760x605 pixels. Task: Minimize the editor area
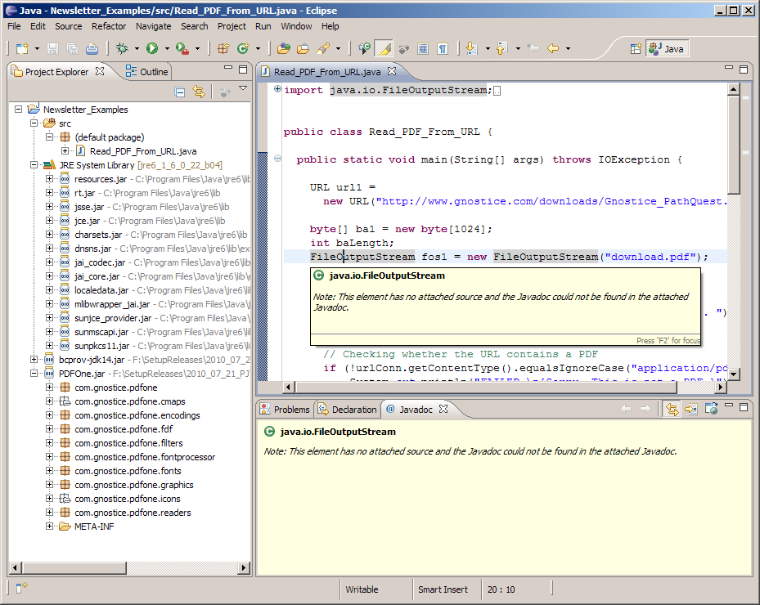[x=728, y=68]
